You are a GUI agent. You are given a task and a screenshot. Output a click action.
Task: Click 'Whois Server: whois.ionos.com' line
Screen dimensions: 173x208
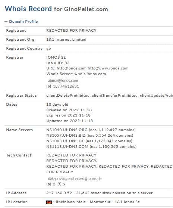pyautogui.click(x=76, y=74)
